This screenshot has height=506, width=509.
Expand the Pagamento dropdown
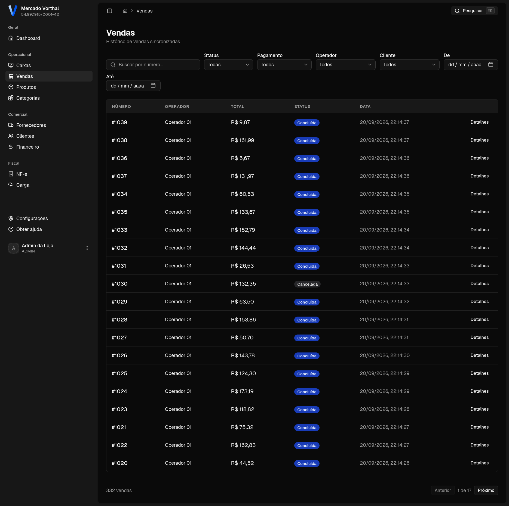[284, 65]
